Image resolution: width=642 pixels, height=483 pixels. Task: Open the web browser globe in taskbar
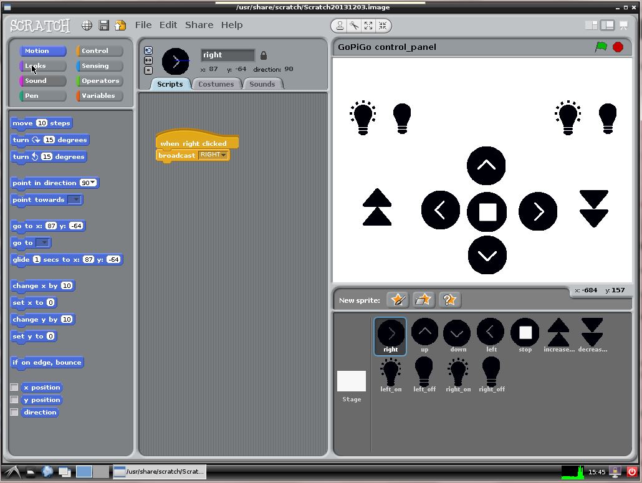click(47, 472)
